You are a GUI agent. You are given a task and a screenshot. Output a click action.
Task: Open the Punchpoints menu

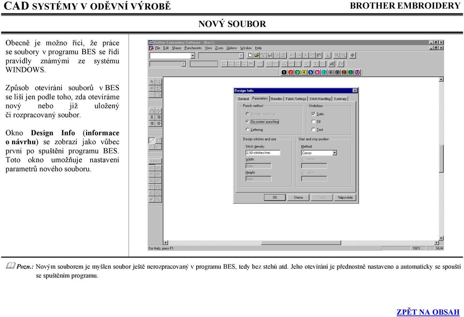(x=193, y=48)
